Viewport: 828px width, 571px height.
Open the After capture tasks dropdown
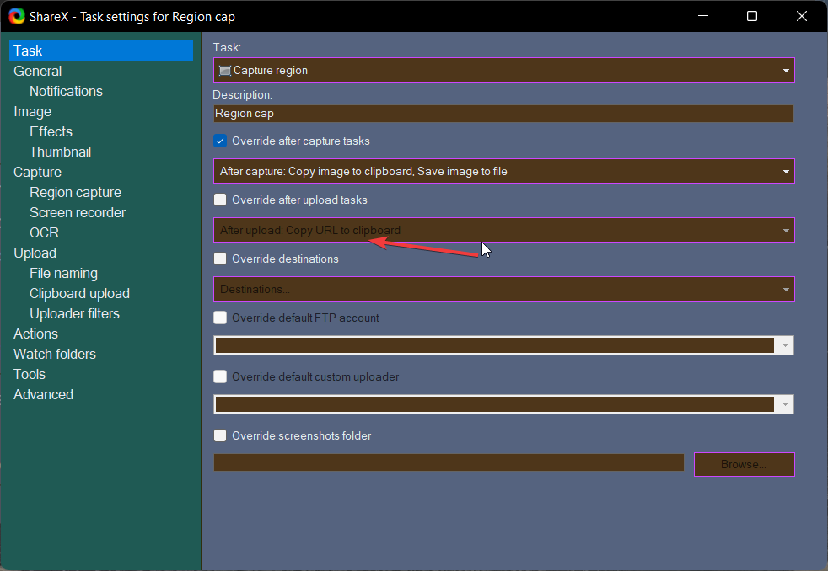click(785, 171)
